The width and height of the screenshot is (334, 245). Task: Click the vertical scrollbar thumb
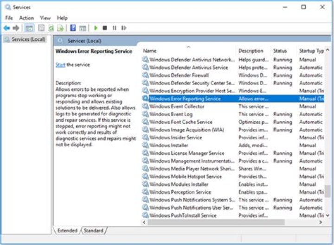pos(328,191)
